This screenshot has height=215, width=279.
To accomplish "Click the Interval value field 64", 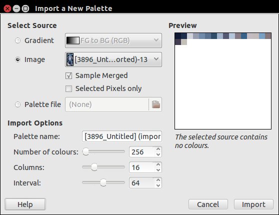I will (x=141, y=183).
